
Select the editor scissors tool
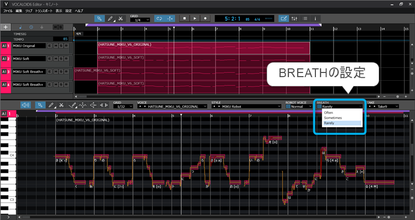61,105
